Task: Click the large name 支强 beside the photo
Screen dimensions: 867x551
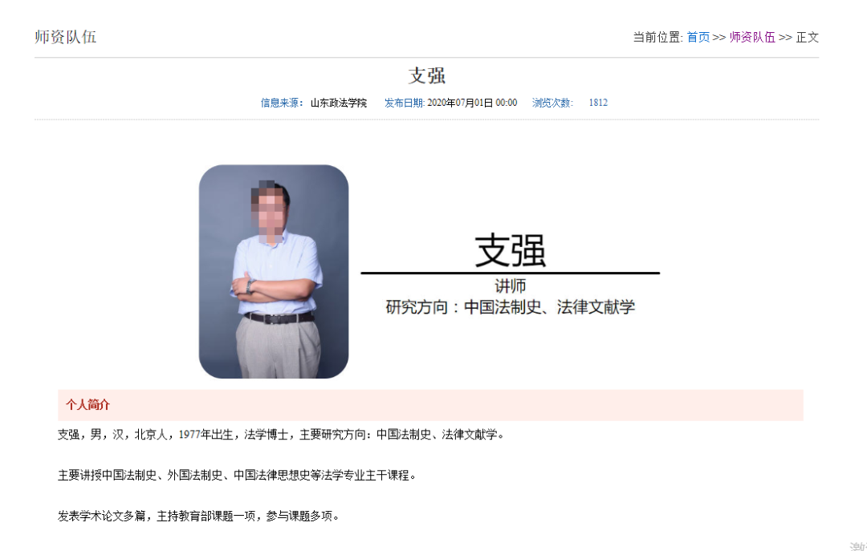Action: [x=511, y=250]
